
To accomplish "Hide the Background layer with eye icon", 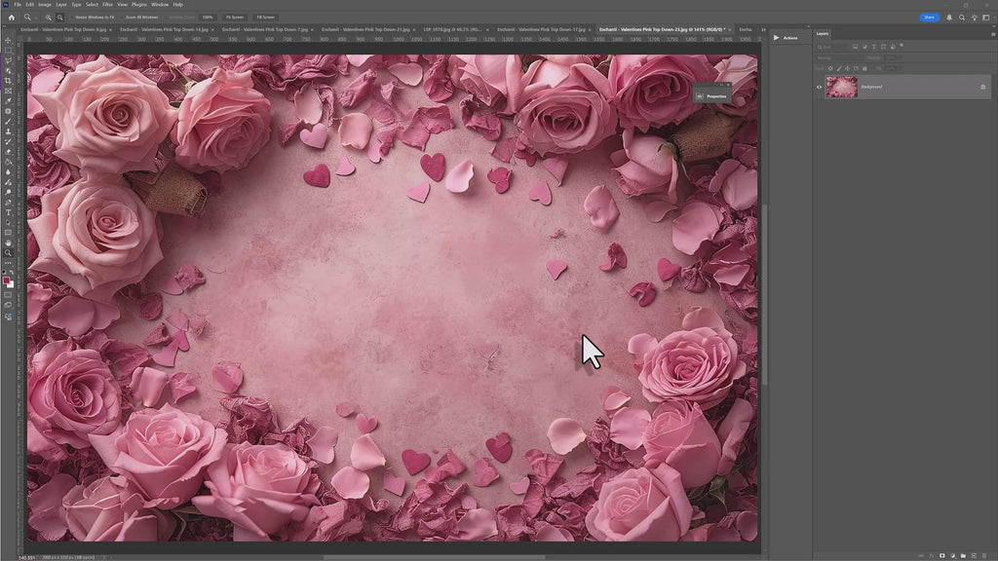I will click(x=819, y=87).
